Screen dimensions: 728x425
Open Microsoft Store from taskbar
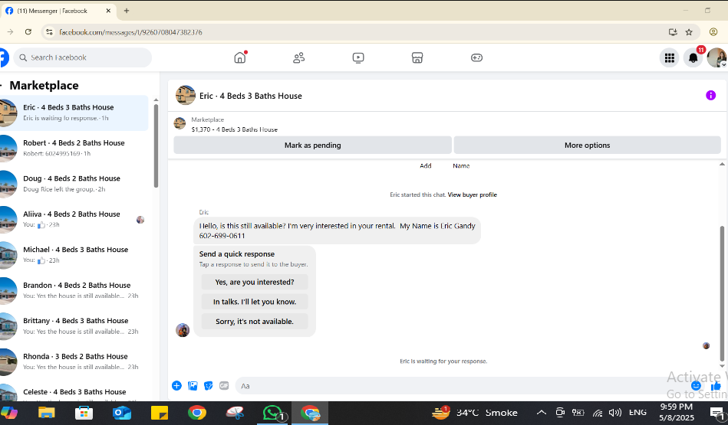[x=84, y=413]
